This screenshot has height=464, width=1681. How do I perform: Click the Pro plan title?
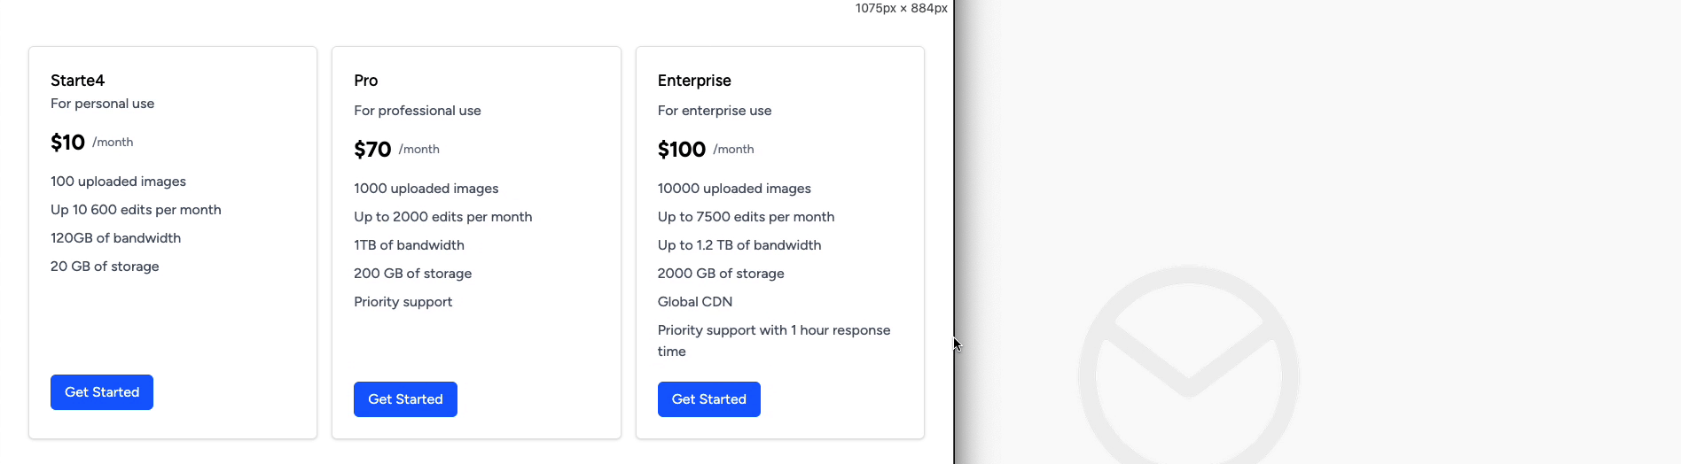pyautogui.click(x=365, y=81)
